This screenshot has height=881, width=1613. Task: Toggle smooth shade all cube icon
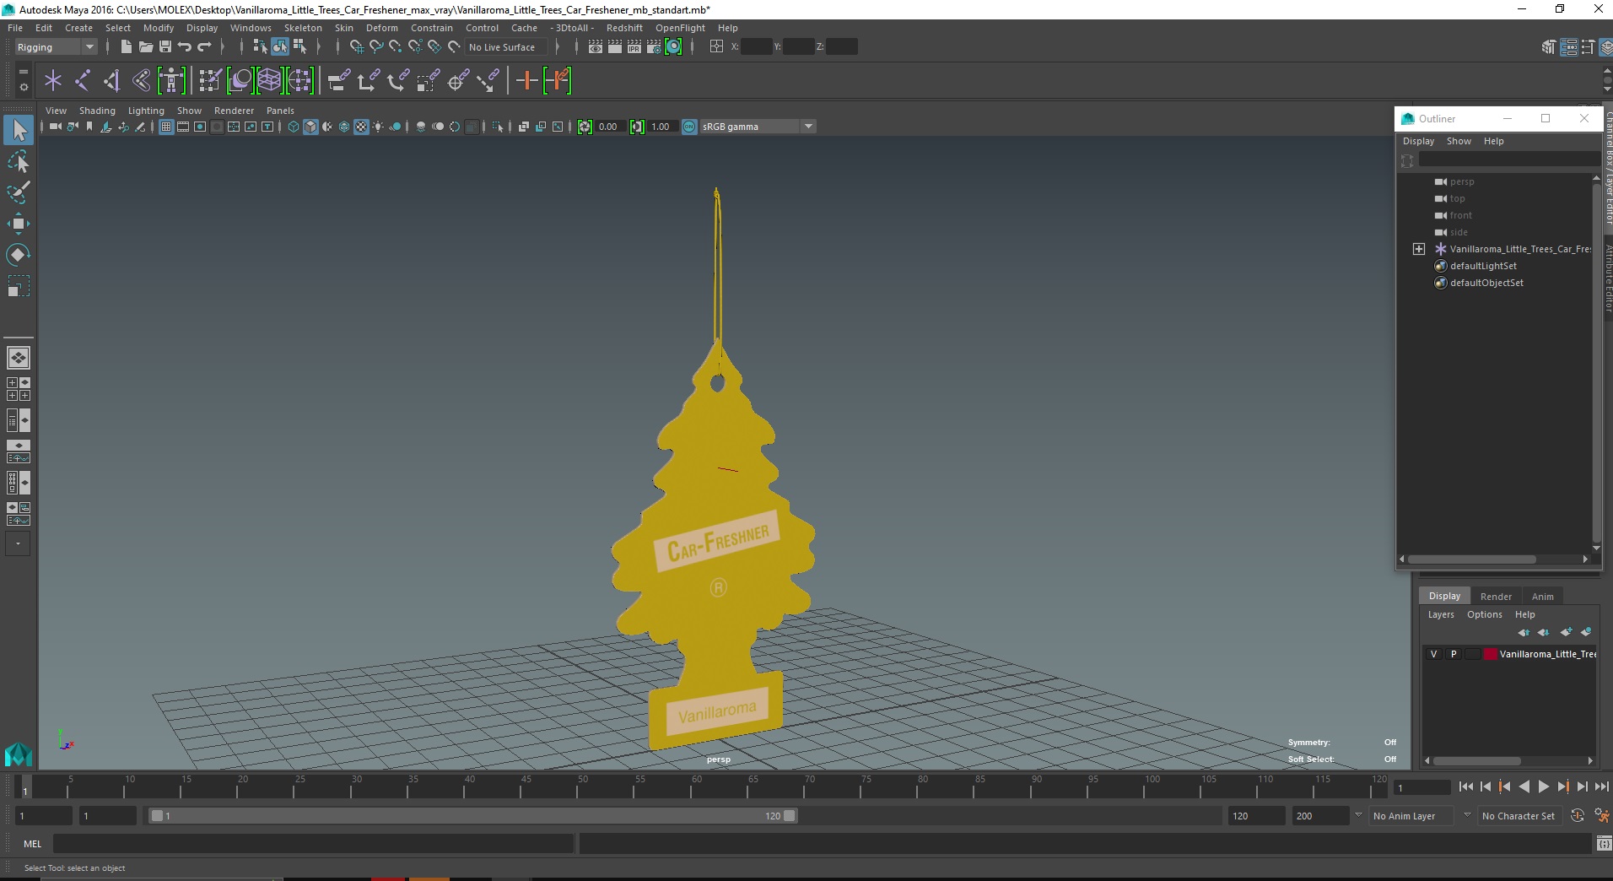pos(310,127)
